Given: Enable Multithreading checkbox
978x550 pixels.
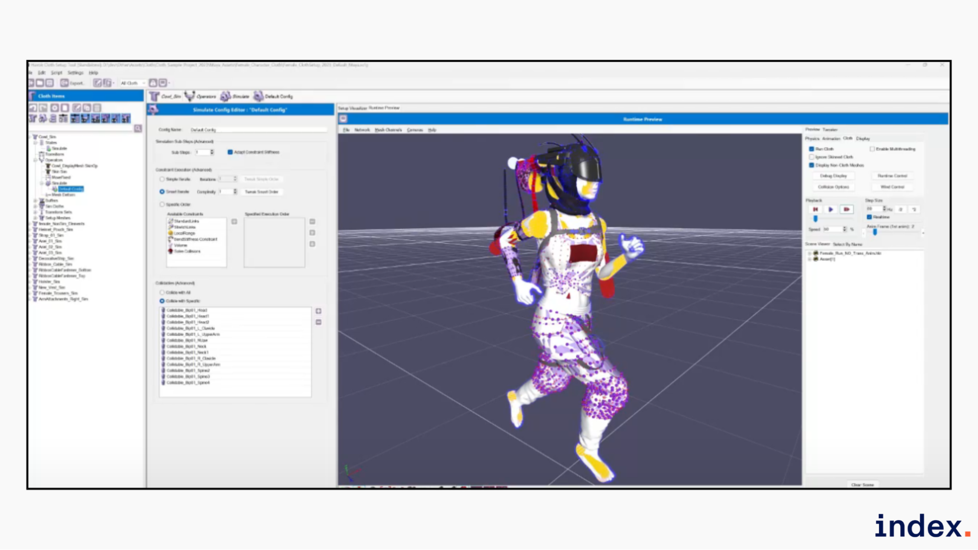Looking at the screenshot, I should click(872, 149).
